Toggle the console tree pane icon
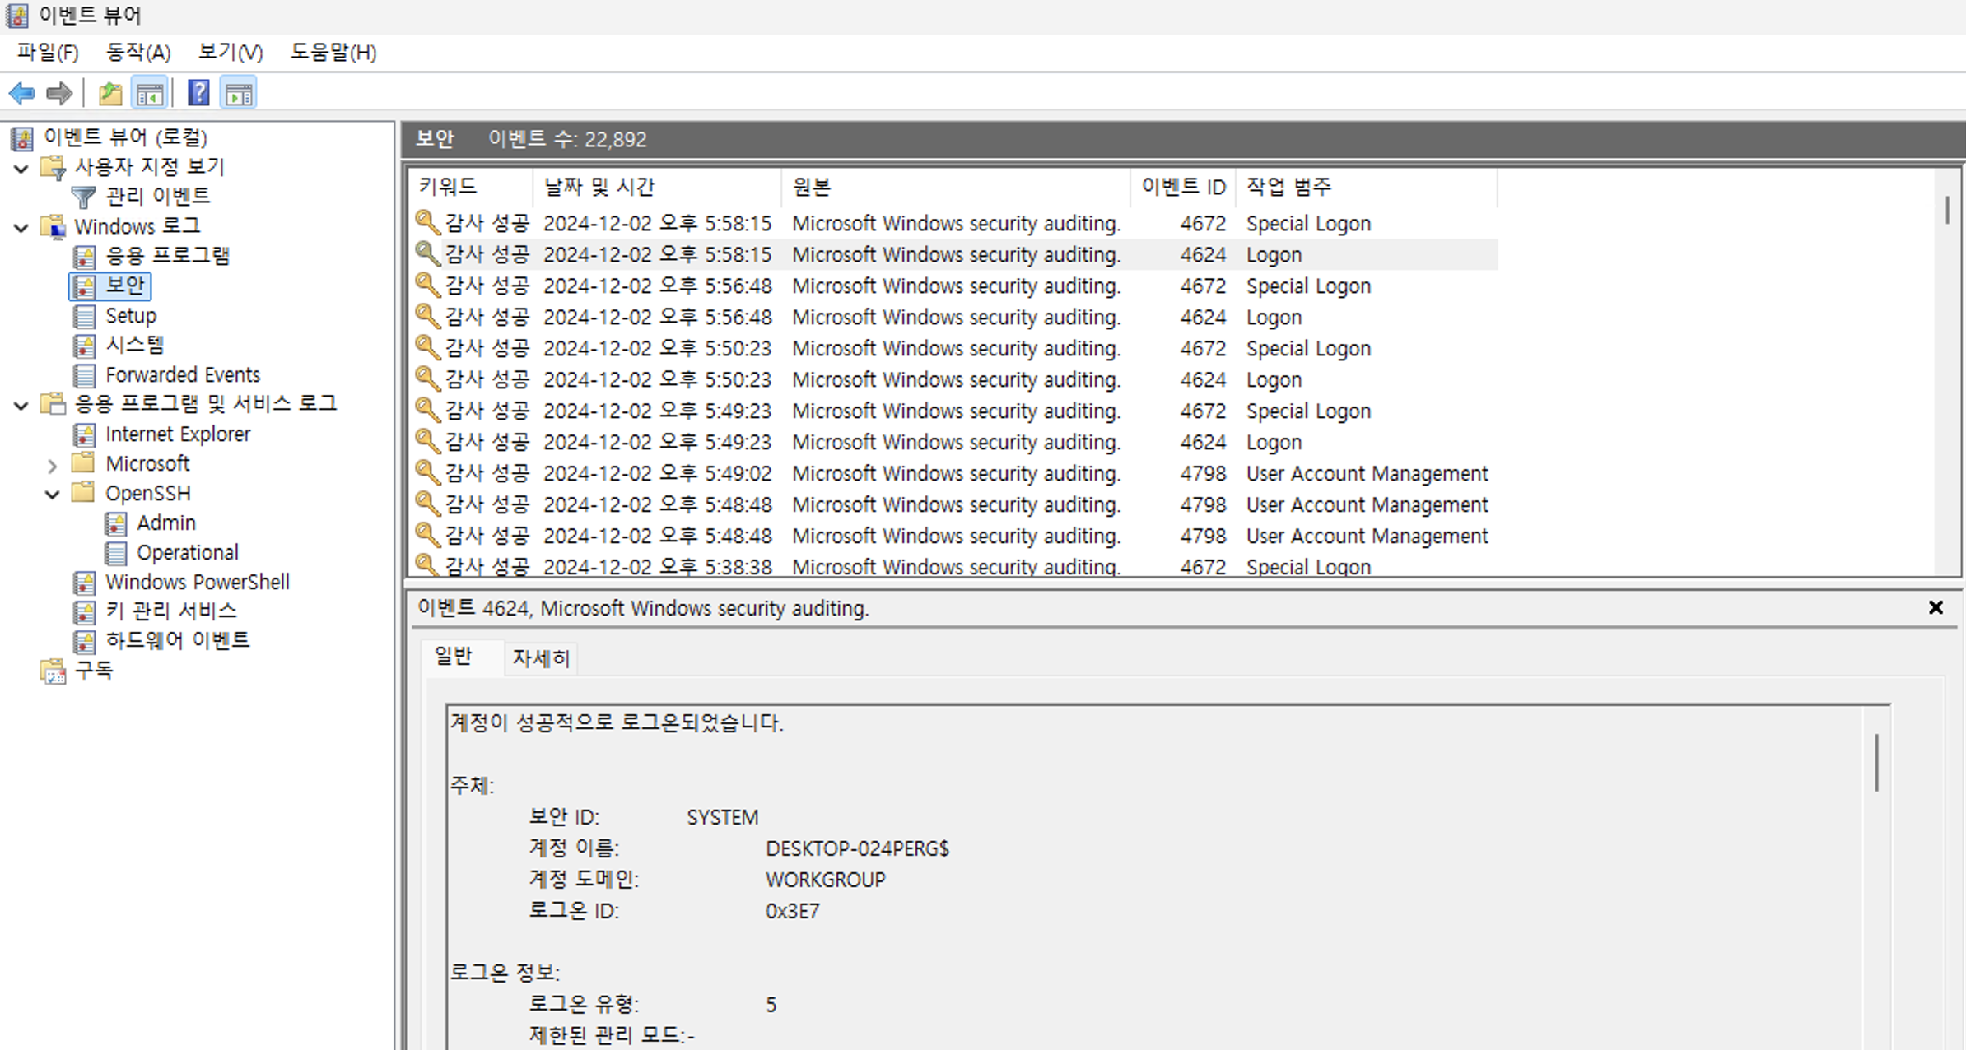The height and width of the screenshot is (1050, 1966). tap(150, 93)
